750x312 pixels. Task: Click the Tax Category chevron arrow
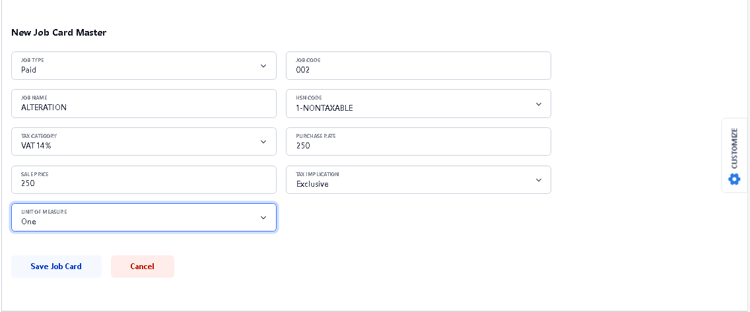coord(263,142)
